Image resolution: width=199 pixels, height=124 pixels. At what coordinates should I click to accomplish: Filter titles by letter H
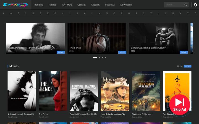[x=62, y=13]
